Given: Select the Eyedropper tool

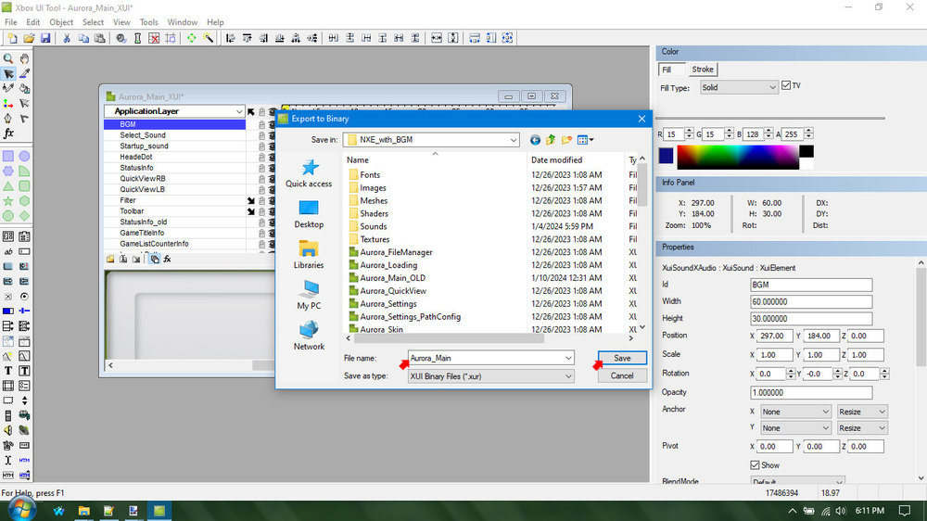Looking at the screenshot, I should pyautogui.click(x=24, y=74).
